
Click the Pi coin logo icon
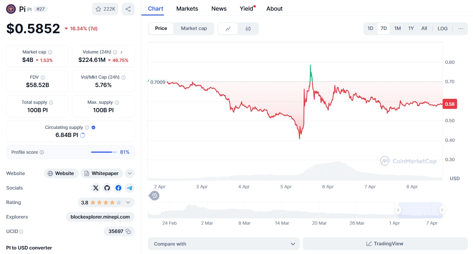11,9
